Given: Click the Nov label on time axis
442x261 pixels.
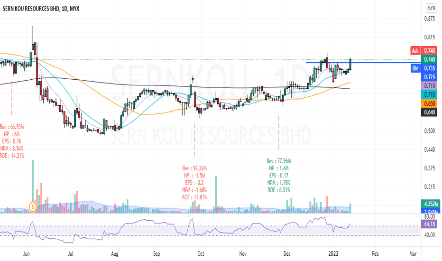Looking at the screenshot, I should tap(243, 253).
